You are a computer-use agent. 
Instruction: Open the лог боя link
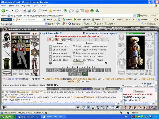148,84
